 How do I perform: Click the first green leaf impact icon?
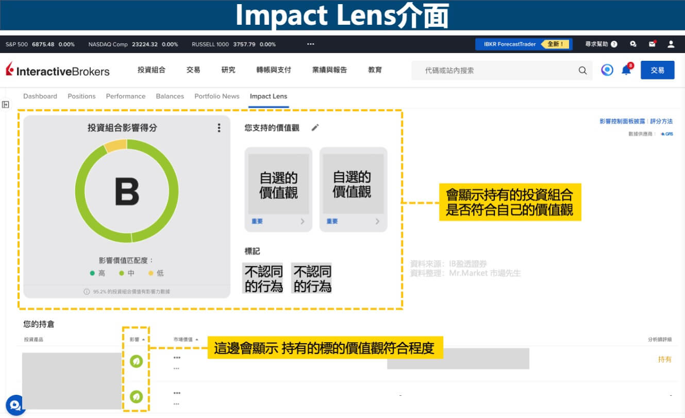coord(136,361)
